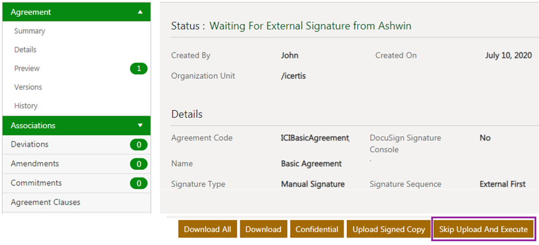Click Upload Signed Copy button
This screenshot has width=539, height=245.
click(388, 229)
